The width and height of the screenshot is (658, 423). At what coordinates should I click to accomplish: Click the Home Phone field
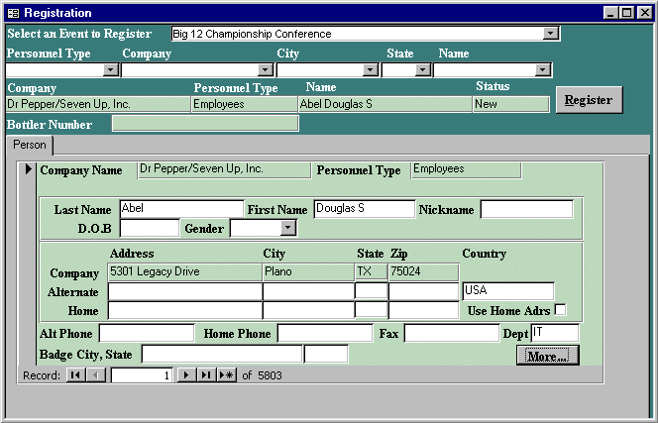pos(325,333)
